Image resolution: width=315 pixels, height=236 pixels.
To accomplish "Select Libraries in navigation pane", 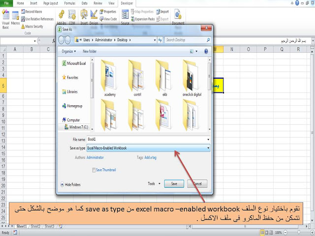I will tap(70, 92).
